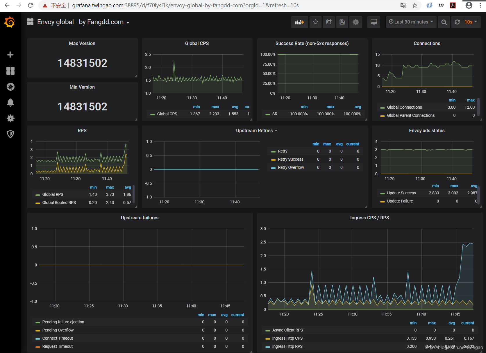Toggle Globlal RPS legend series
Viewport: 486px width, 353px height.
click(x=53, y=194)
